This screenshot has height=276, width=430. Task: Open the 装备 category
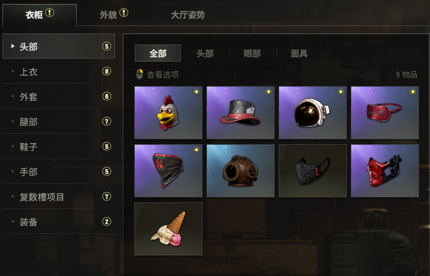pos(59,222)
